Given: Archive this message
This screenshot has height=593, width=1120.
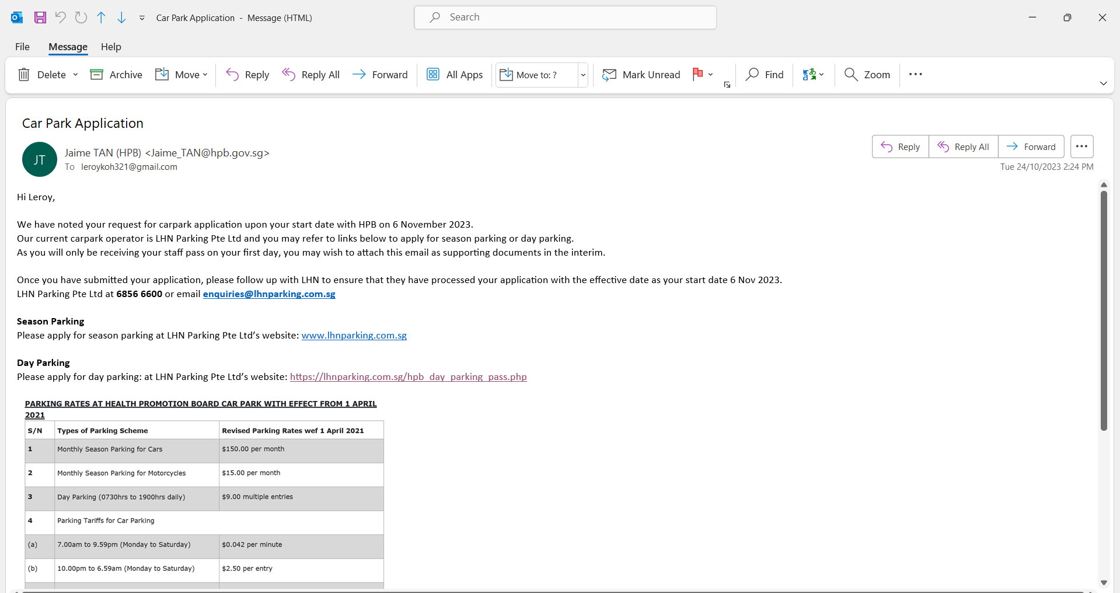Looking at the screenshot, I should (x=116, y=75).
